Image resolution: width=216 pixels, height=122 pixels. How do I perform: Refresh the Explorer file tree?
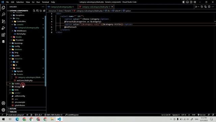coord(41,11)
